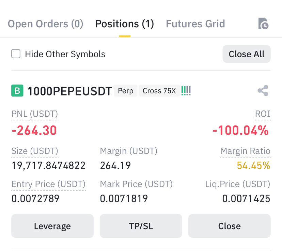Tap the Perp contract tag
282x251 pixels.
(126, 91)
